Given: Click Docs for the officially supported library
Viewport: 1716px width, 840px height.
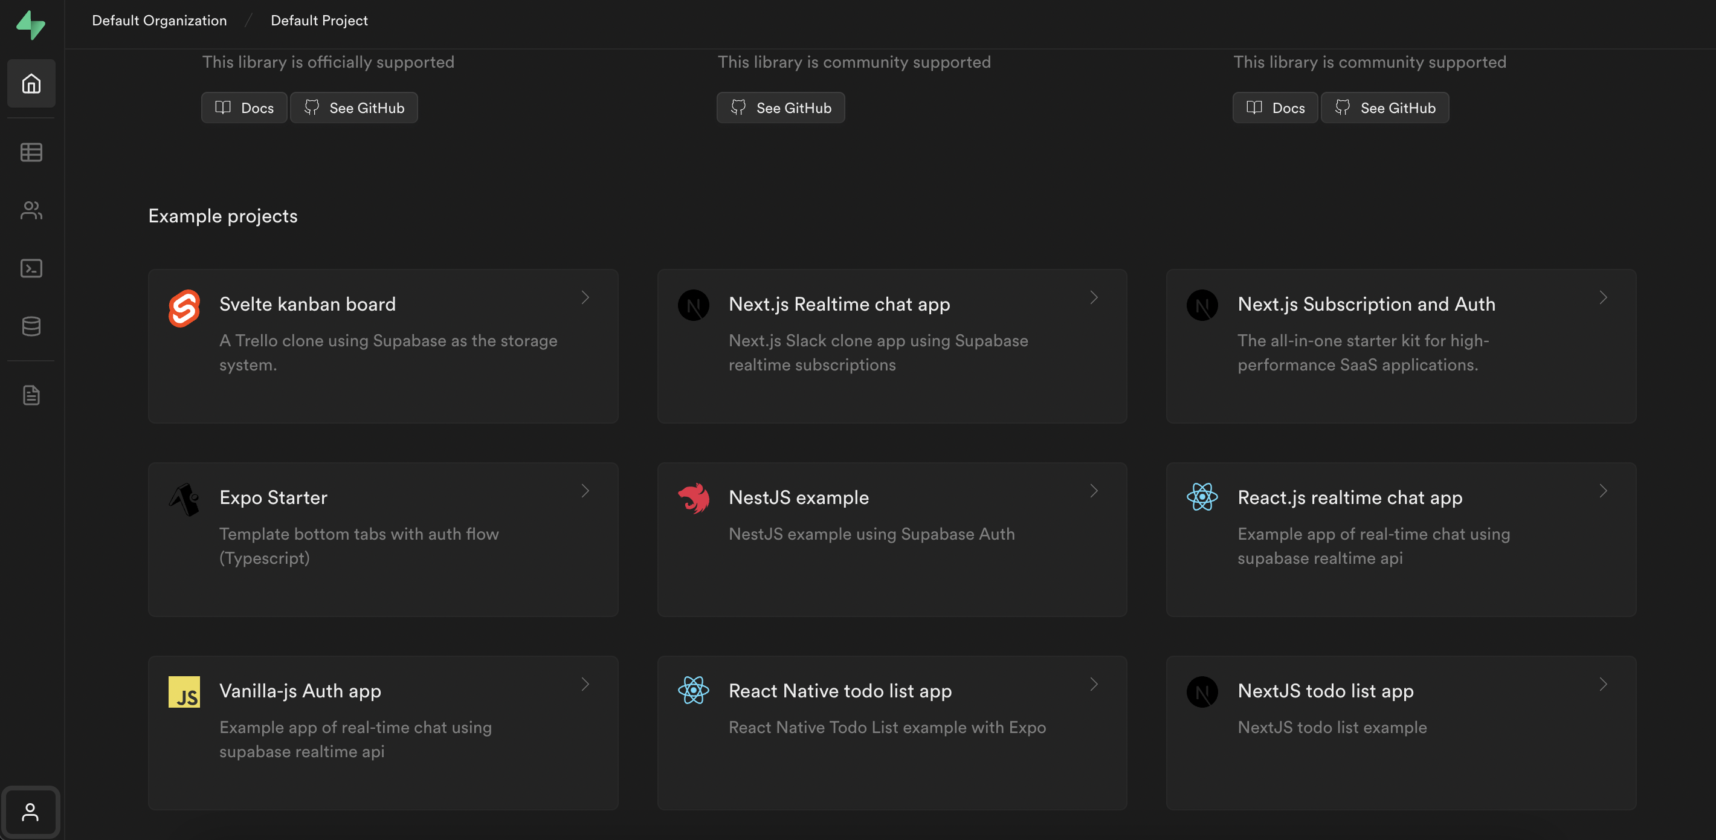Looking at the screenshot, I should click(243, 107).
